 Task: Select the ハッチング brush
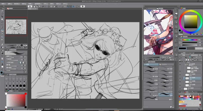coord(166,87)
